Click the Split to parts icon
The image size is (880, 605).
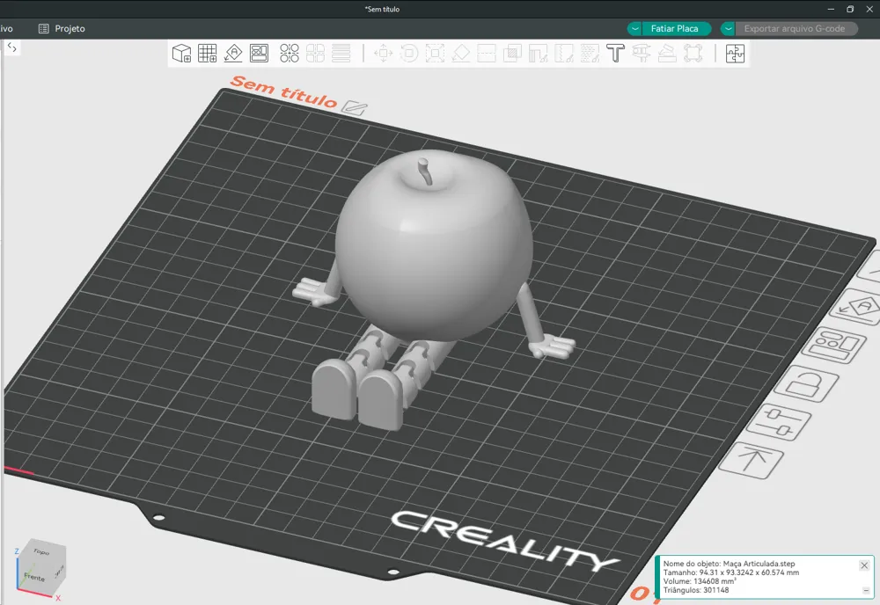click(x=315, y=54)
